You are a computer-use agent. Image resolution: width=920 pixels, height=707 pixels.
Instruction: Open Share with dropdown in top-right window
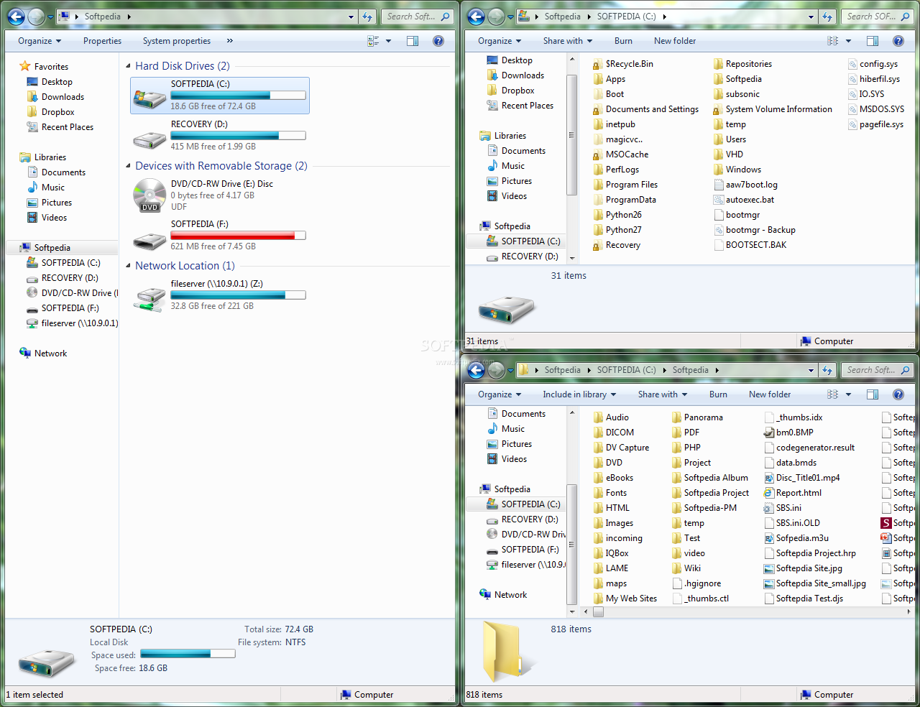568,41
